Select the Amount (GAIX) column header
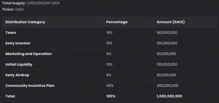 coord(171,22)
